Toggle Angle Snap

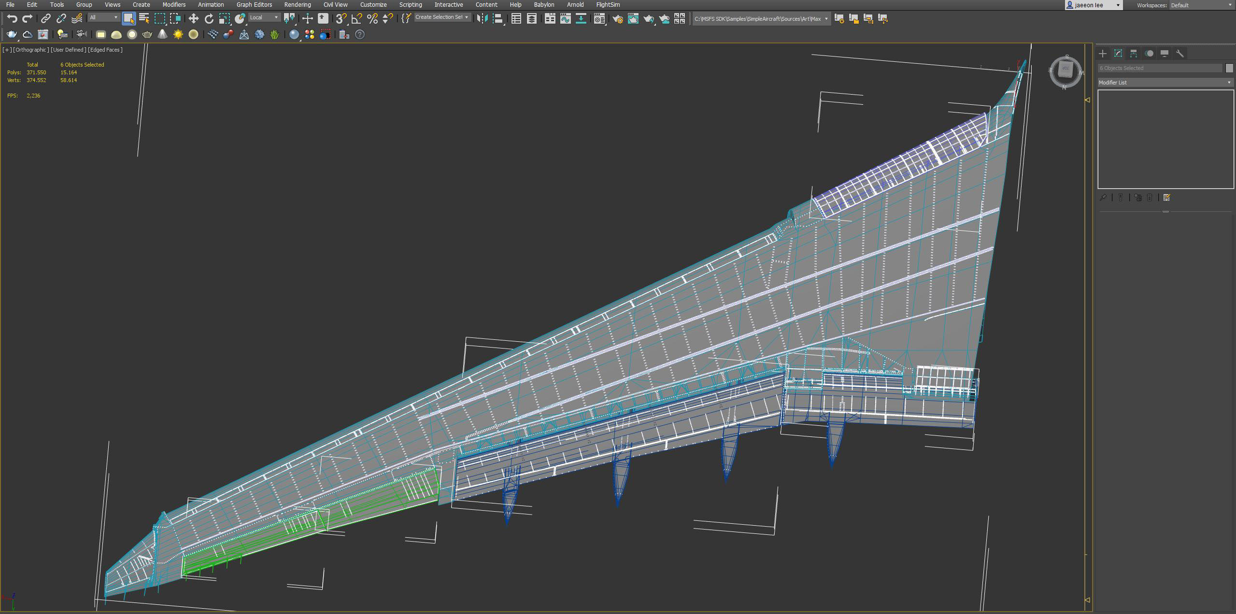tap(356, 19)
